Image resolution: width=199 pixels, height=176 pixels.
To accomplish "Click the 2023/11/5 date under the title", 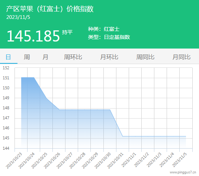I will 18,17.
